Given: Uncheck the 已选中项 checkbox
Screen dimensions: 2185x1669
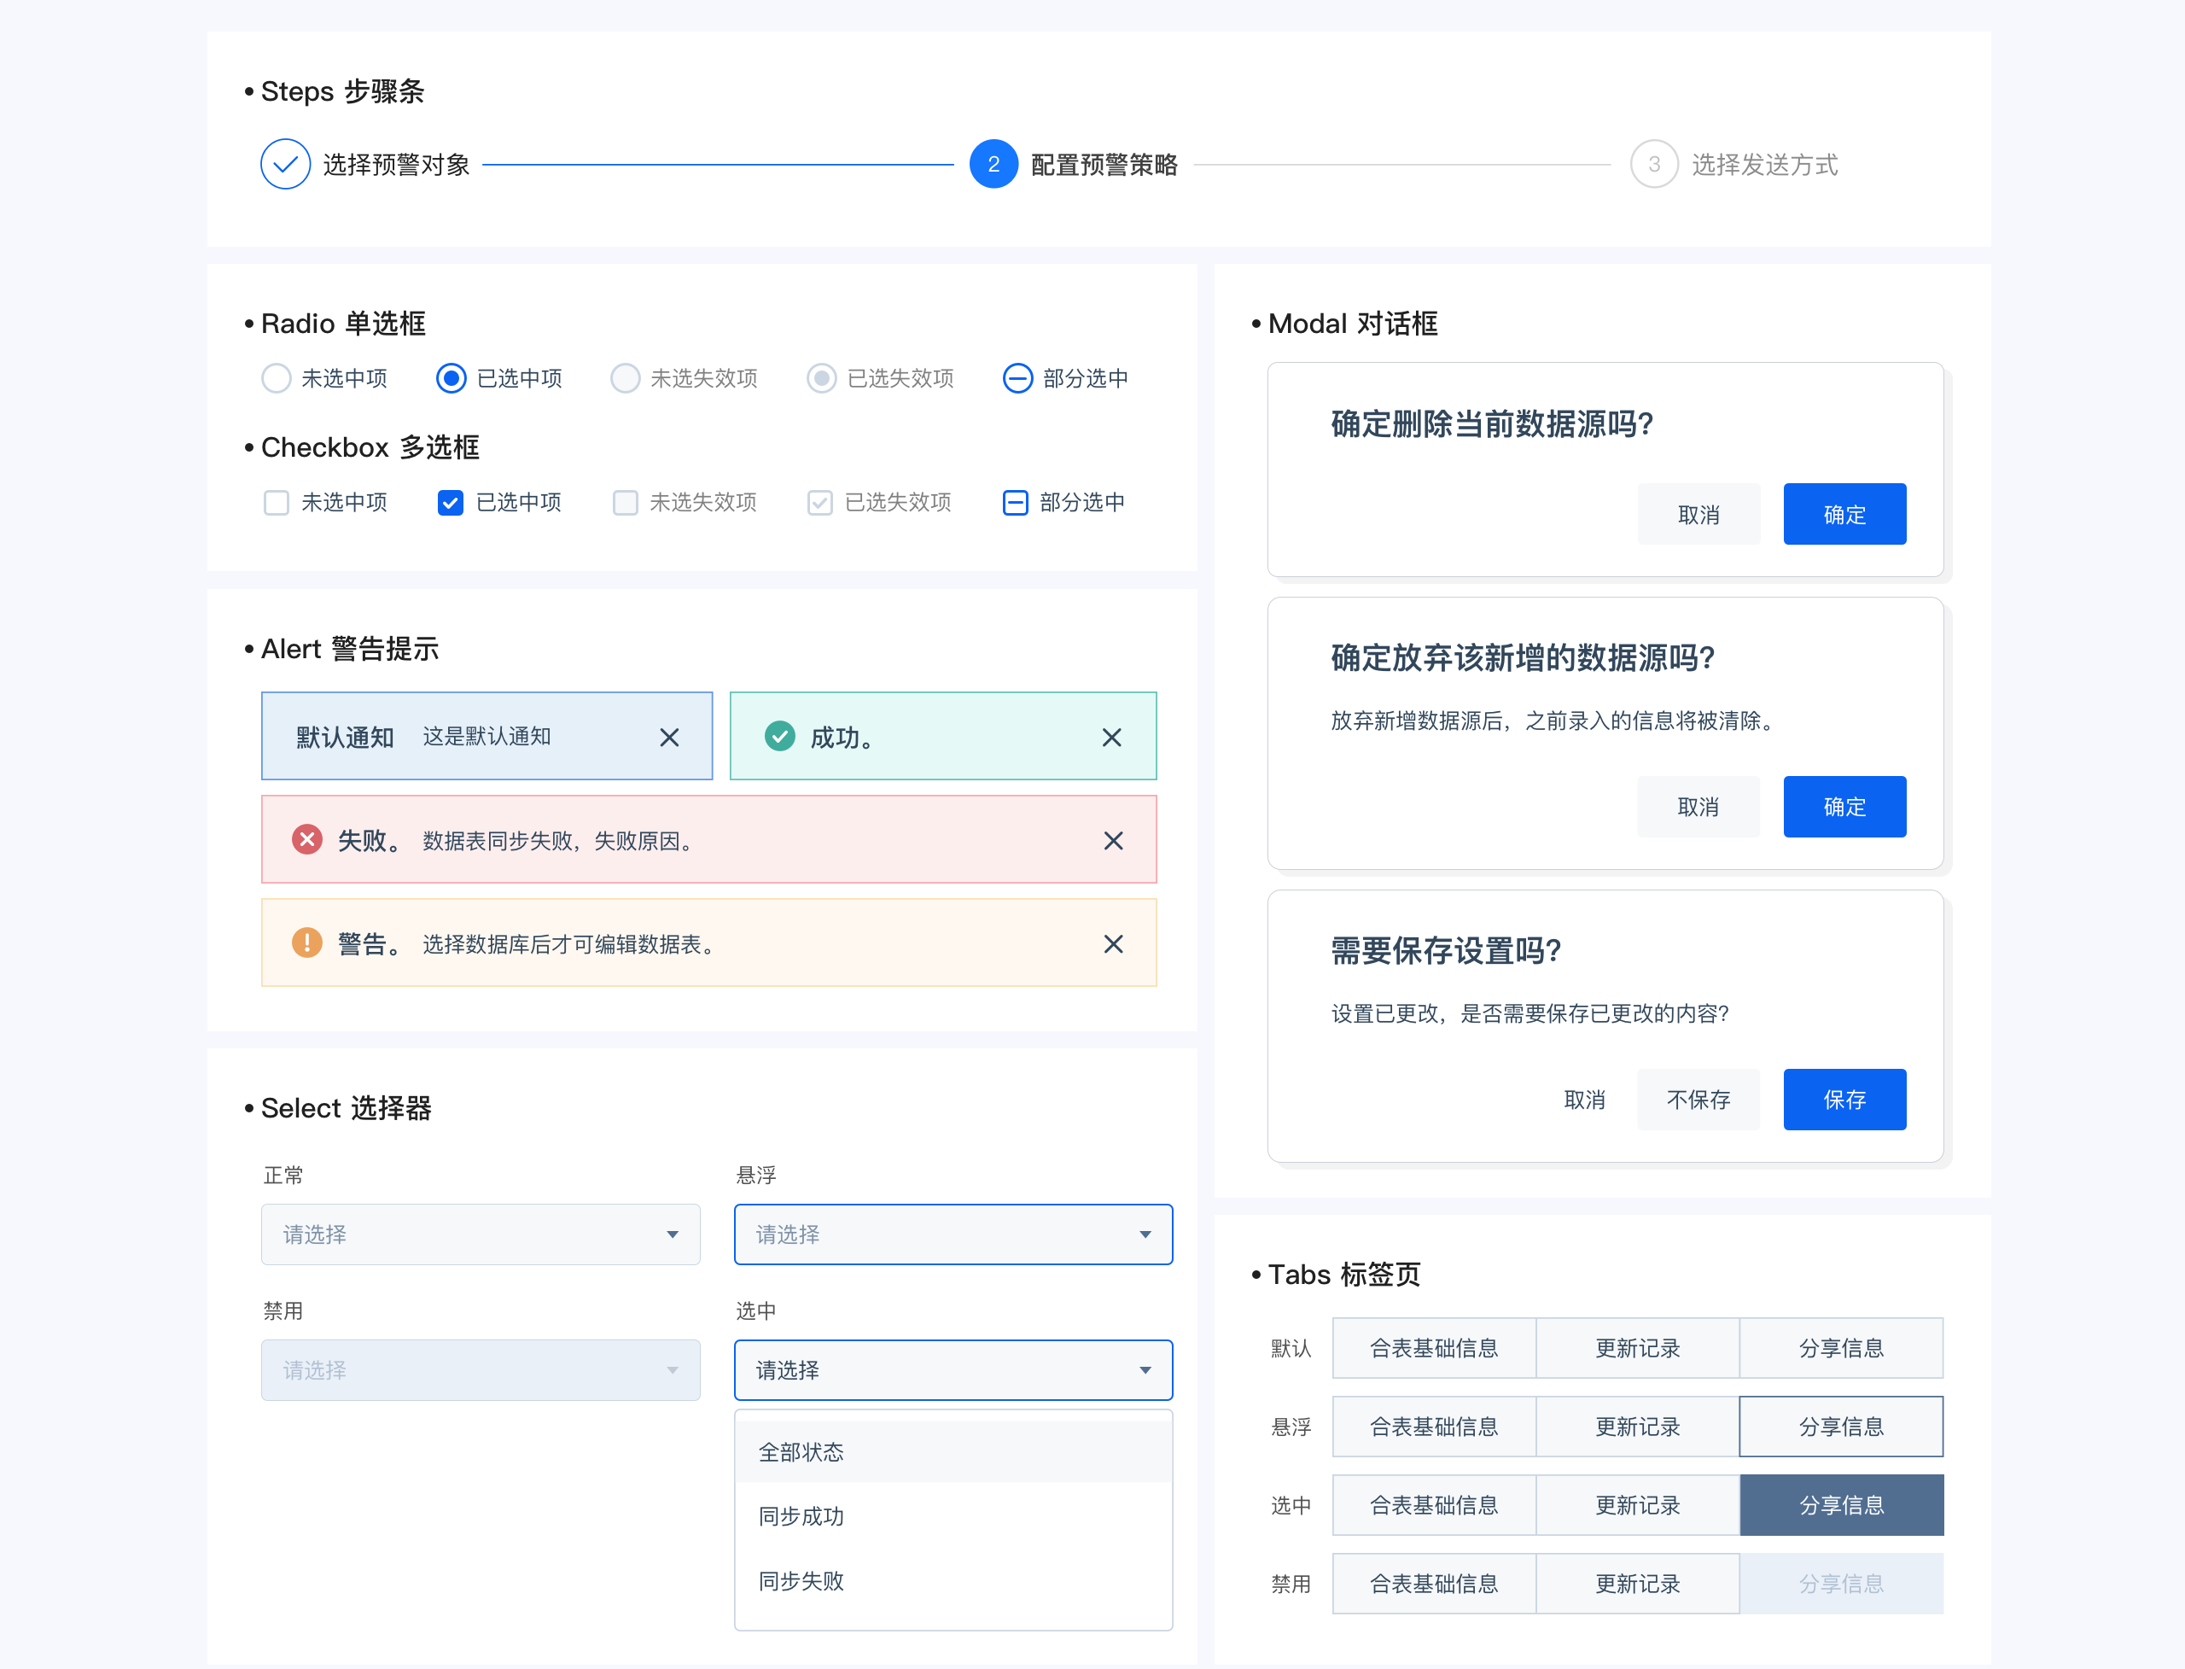Looking at the screenshot, I should pos(450,503).
